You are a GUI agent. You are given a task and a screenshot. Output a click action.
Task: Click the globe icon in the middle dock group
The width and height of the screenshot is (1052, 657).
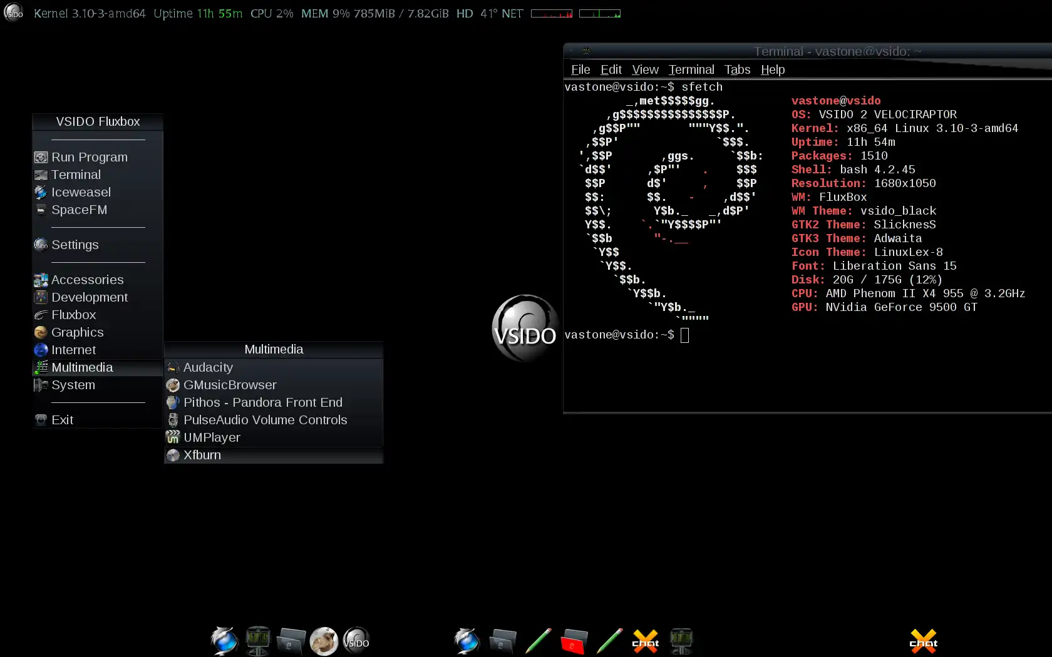click(x=467, y=641)
